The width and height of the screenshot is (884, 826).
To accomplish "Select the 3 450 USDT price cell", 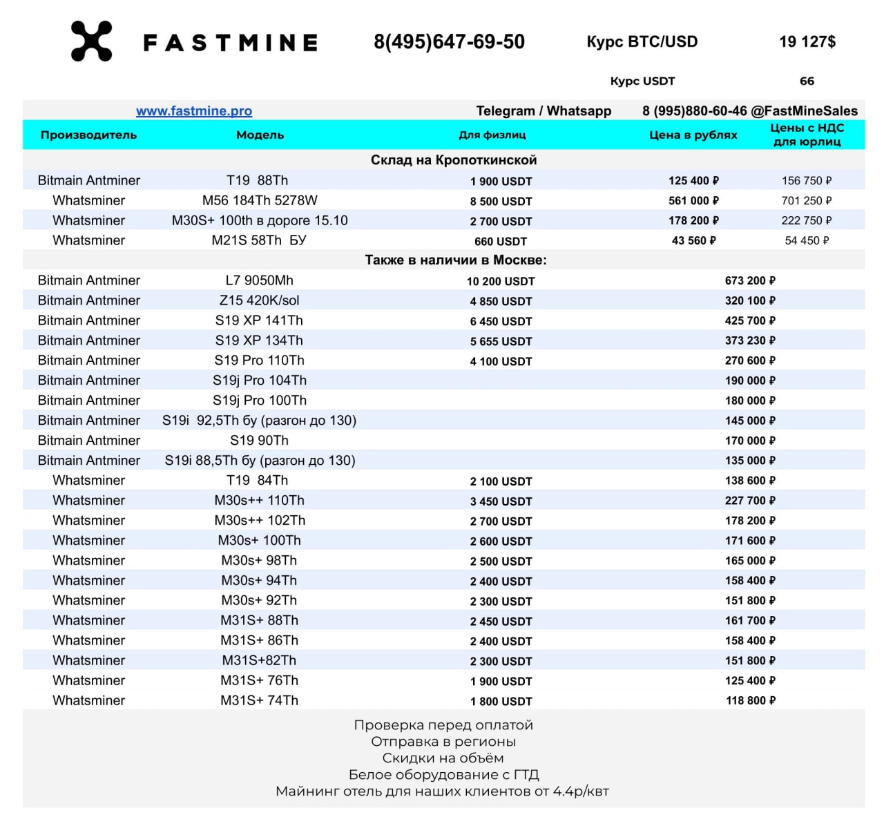I will pyautogui.click(x=501, y=501).
